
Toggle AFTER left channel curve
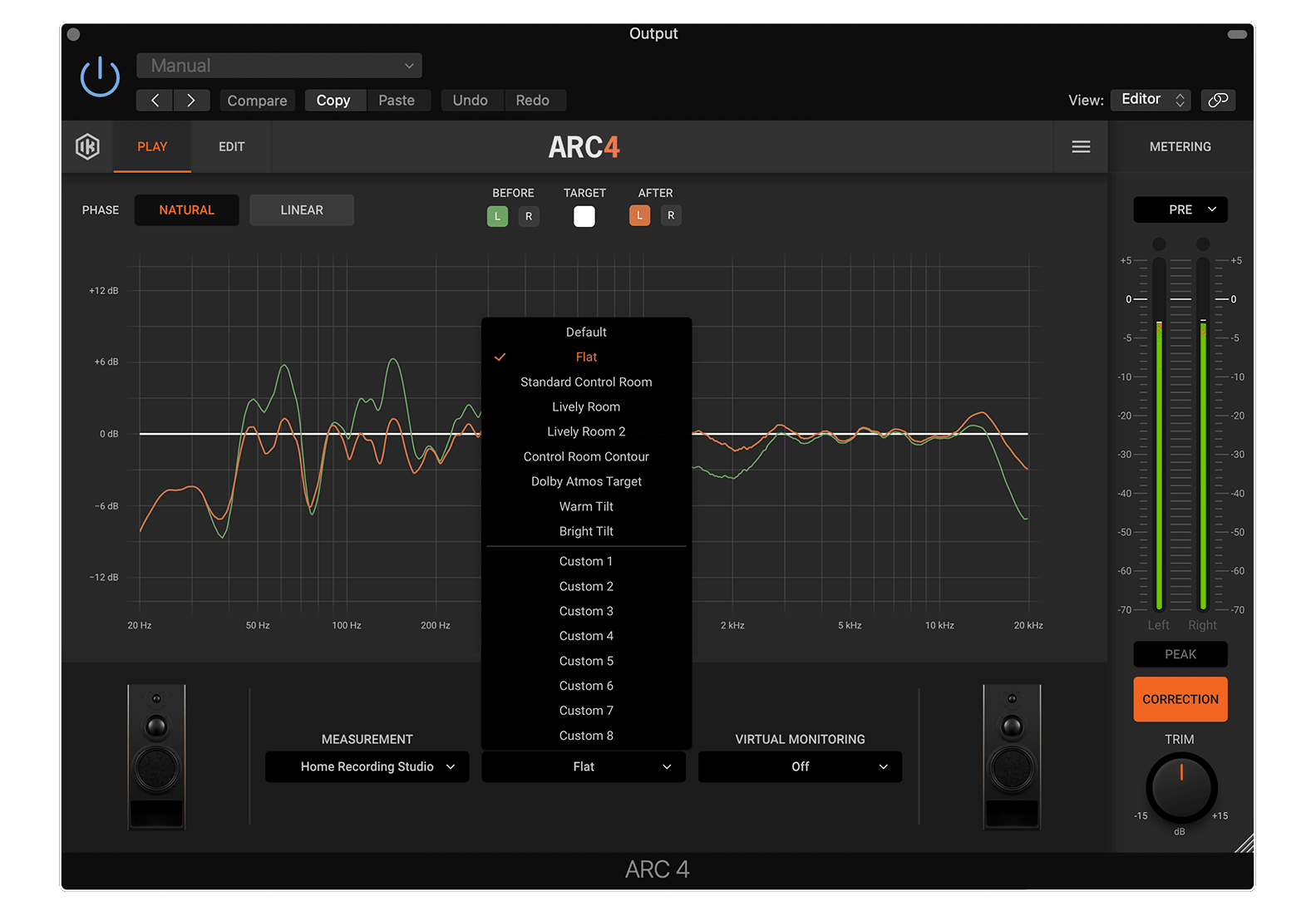tap(639, 216)
